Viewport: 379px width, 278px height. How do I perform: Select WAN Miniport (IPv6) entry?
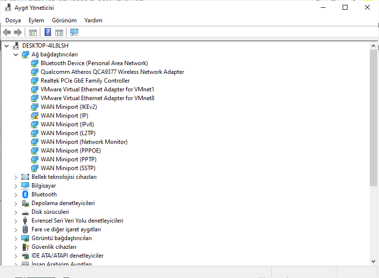[x=67, y=124]
